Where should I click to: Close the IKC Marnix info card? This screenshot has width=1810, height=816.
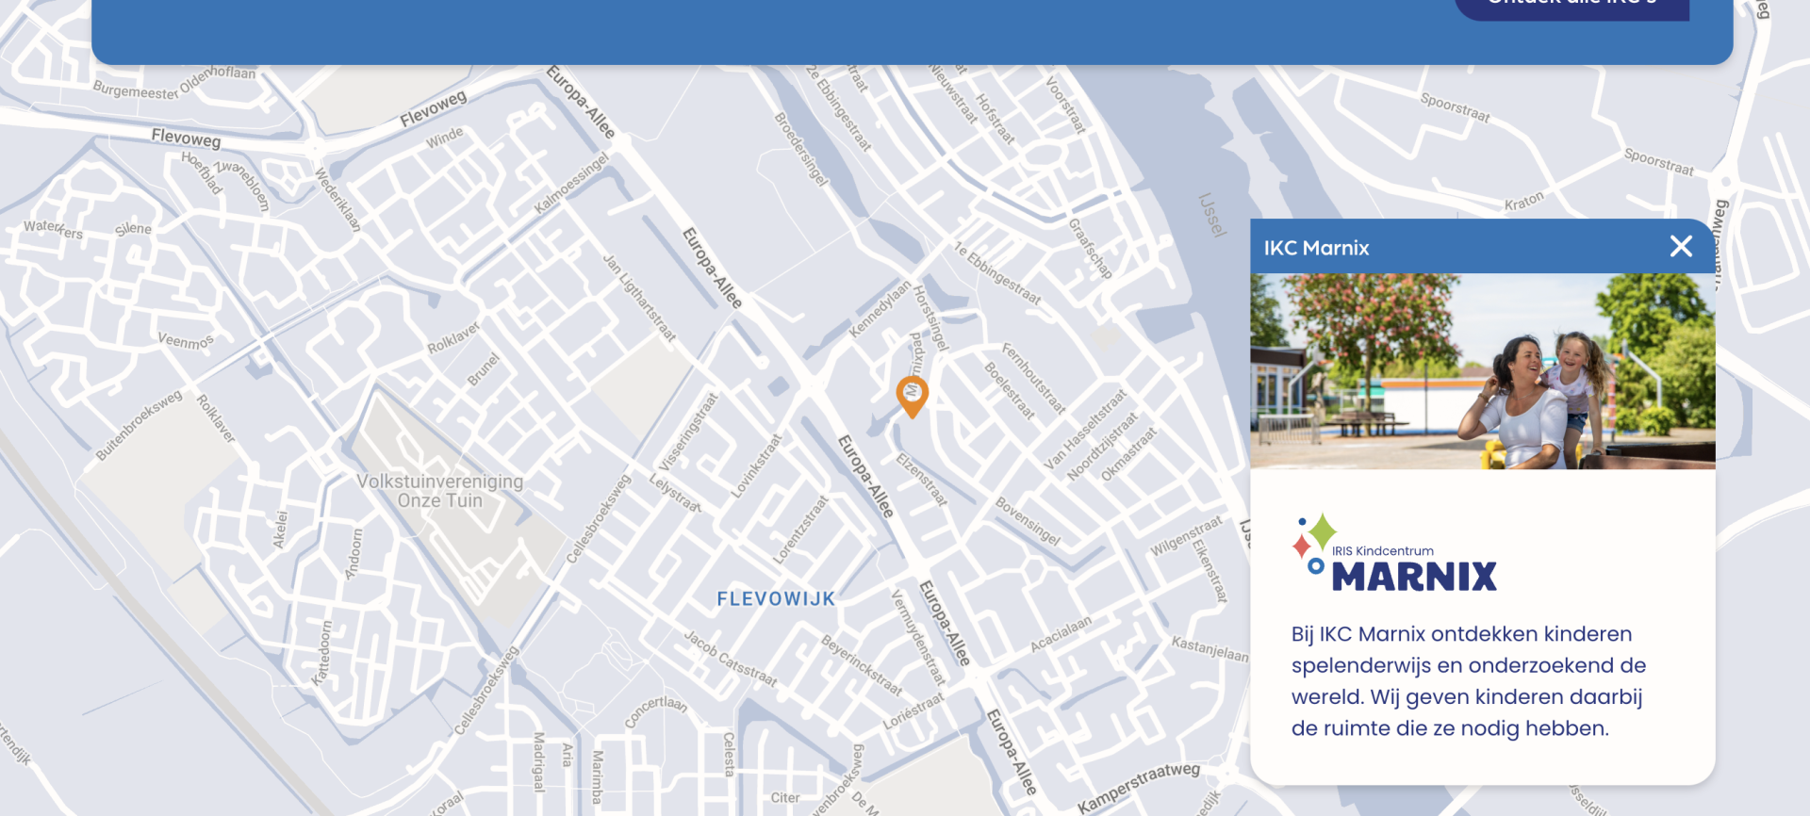(1681, 247)
